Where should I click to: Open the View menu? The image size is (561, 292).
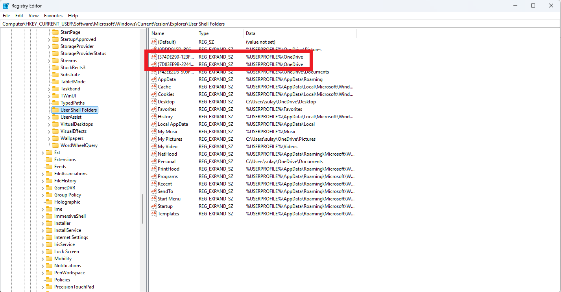(x=34, y=16)
